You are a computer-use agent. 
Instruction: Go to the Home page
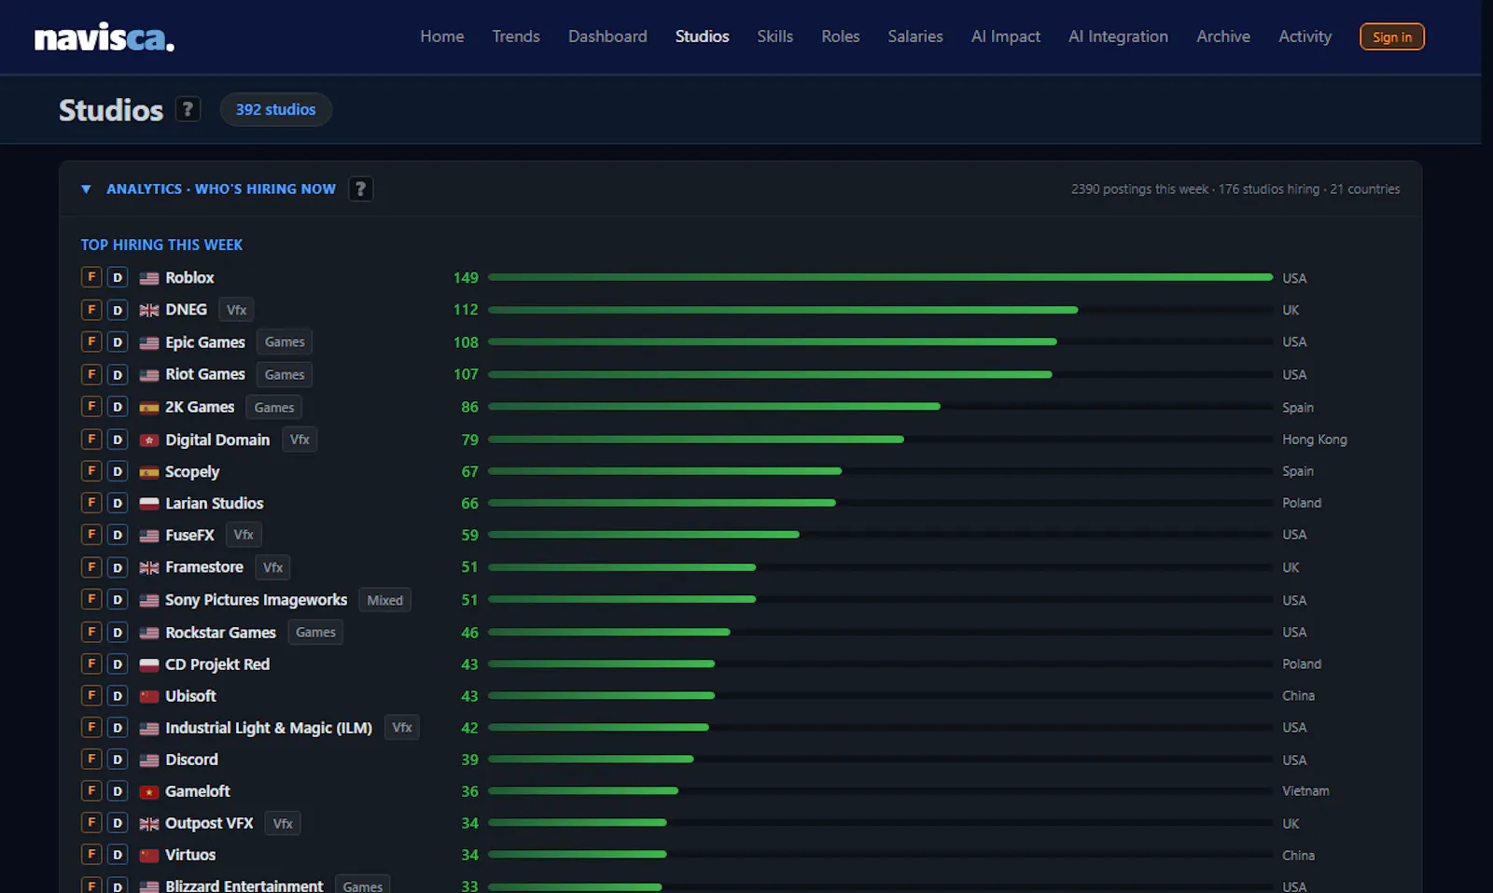point(442,36)
